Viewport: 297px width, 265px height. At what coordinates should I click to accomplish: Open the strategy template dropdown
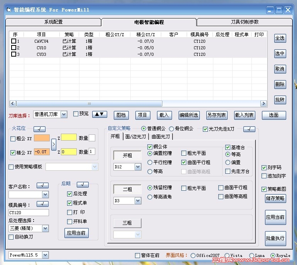[95, 167]
